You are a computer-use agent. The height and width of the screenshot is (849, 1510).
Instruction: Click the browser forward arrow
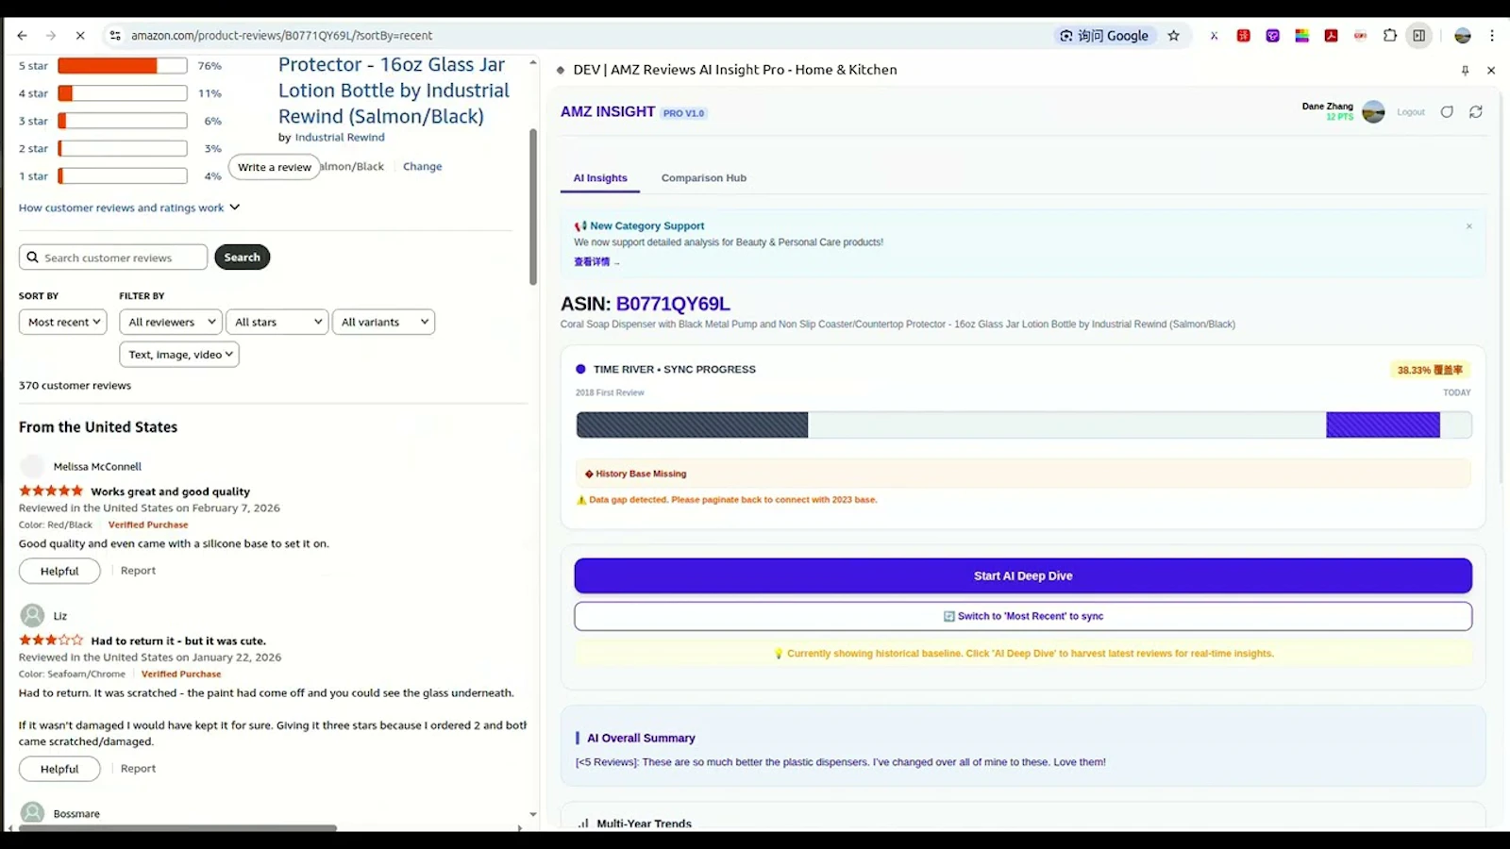51,36
